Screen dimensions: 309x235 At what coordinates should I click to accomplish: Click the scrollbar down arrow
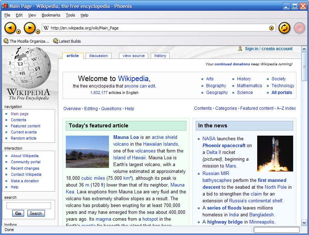[x=304, y=222]
